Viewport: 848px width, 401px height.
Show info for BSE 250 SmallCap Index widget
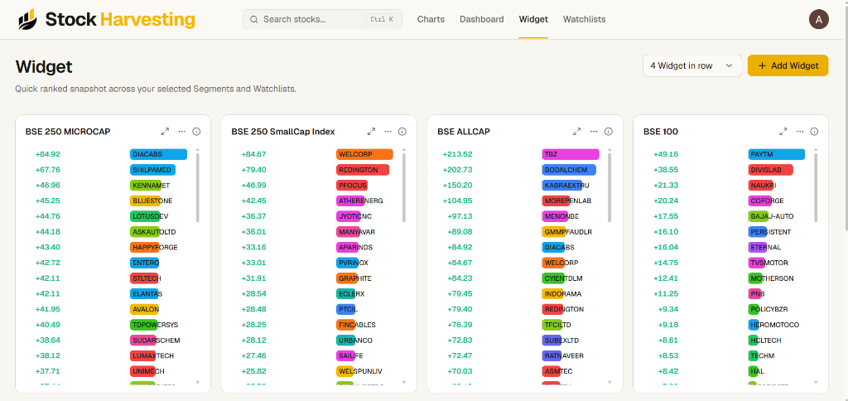[x=402, y=132]
